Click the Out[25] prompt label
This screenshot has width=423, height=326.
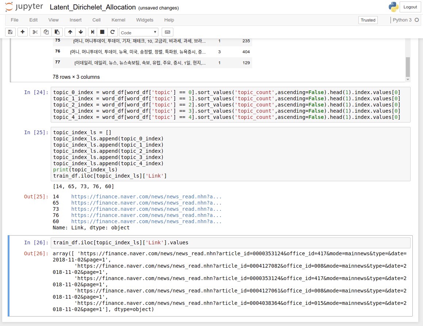pyautogui.click(x=36, y=197)
